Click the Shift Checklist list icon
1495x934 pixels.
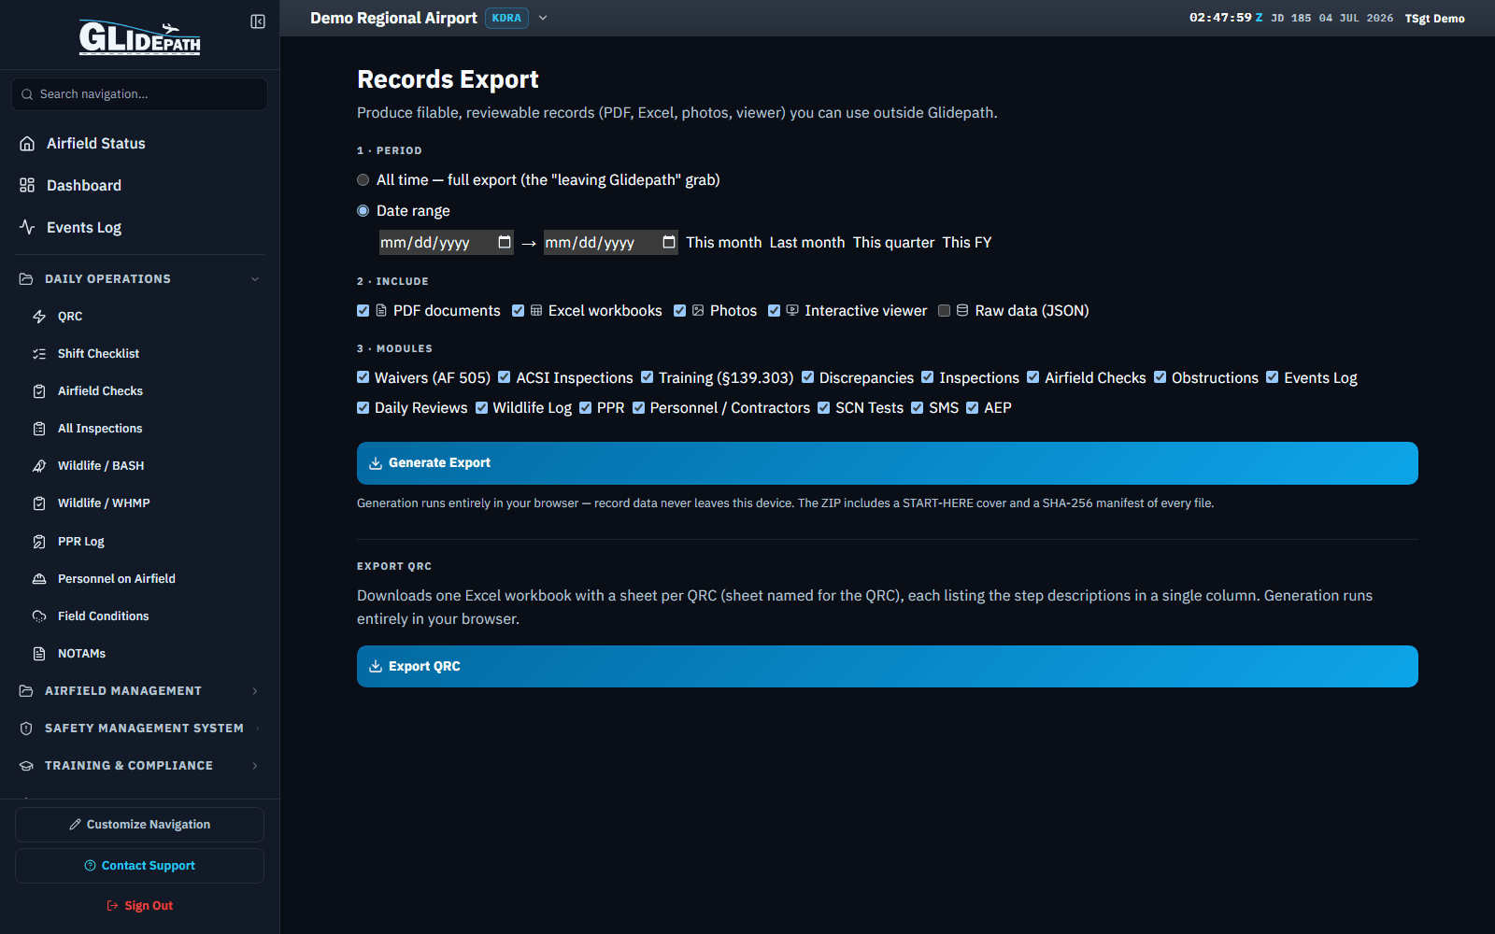point(39,354)
